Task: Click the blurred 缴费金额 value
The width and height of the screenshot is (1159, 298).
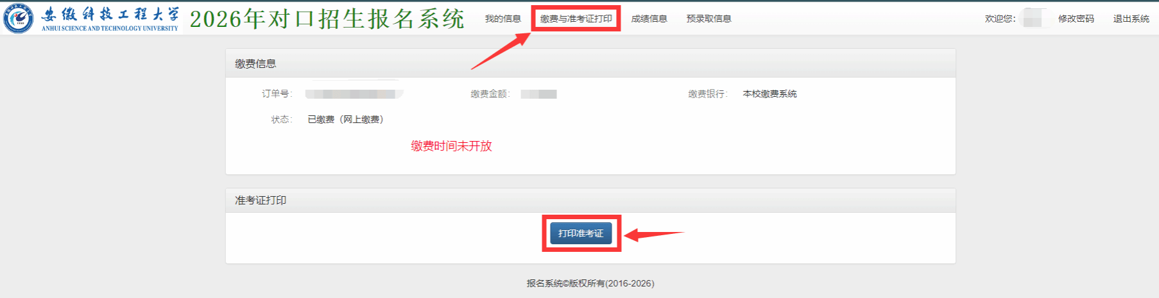Action: (538, 94)
